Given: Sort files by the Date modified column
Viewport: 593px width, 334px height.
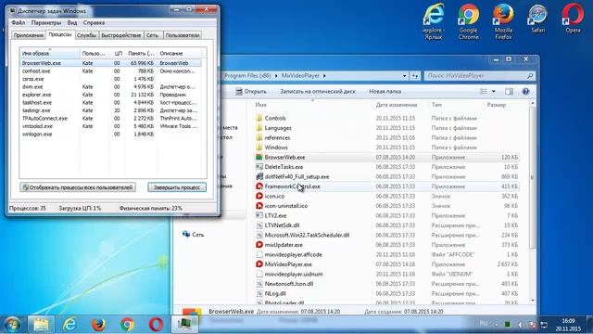Looking at the screenshot, I should (x=397, y=105).
